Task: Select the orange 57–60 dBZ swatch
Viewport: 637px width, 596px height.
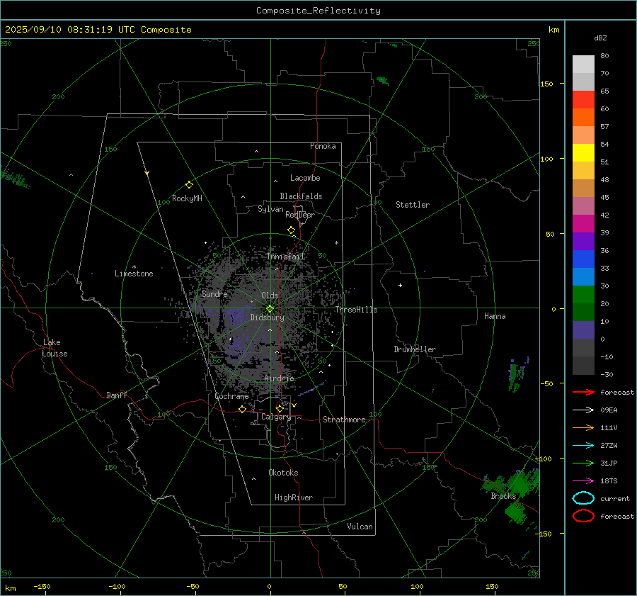Action: pos(583,117)
